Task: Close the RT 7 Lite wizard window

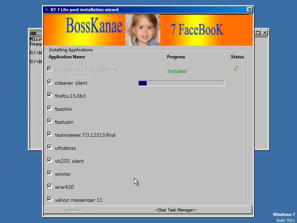Action: (x=249, y=10)
